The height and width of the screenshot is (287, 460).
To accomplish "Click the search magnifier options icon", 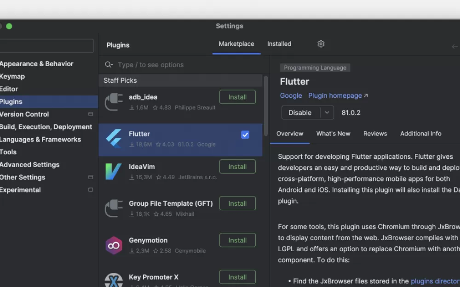I will coord(109,65).
